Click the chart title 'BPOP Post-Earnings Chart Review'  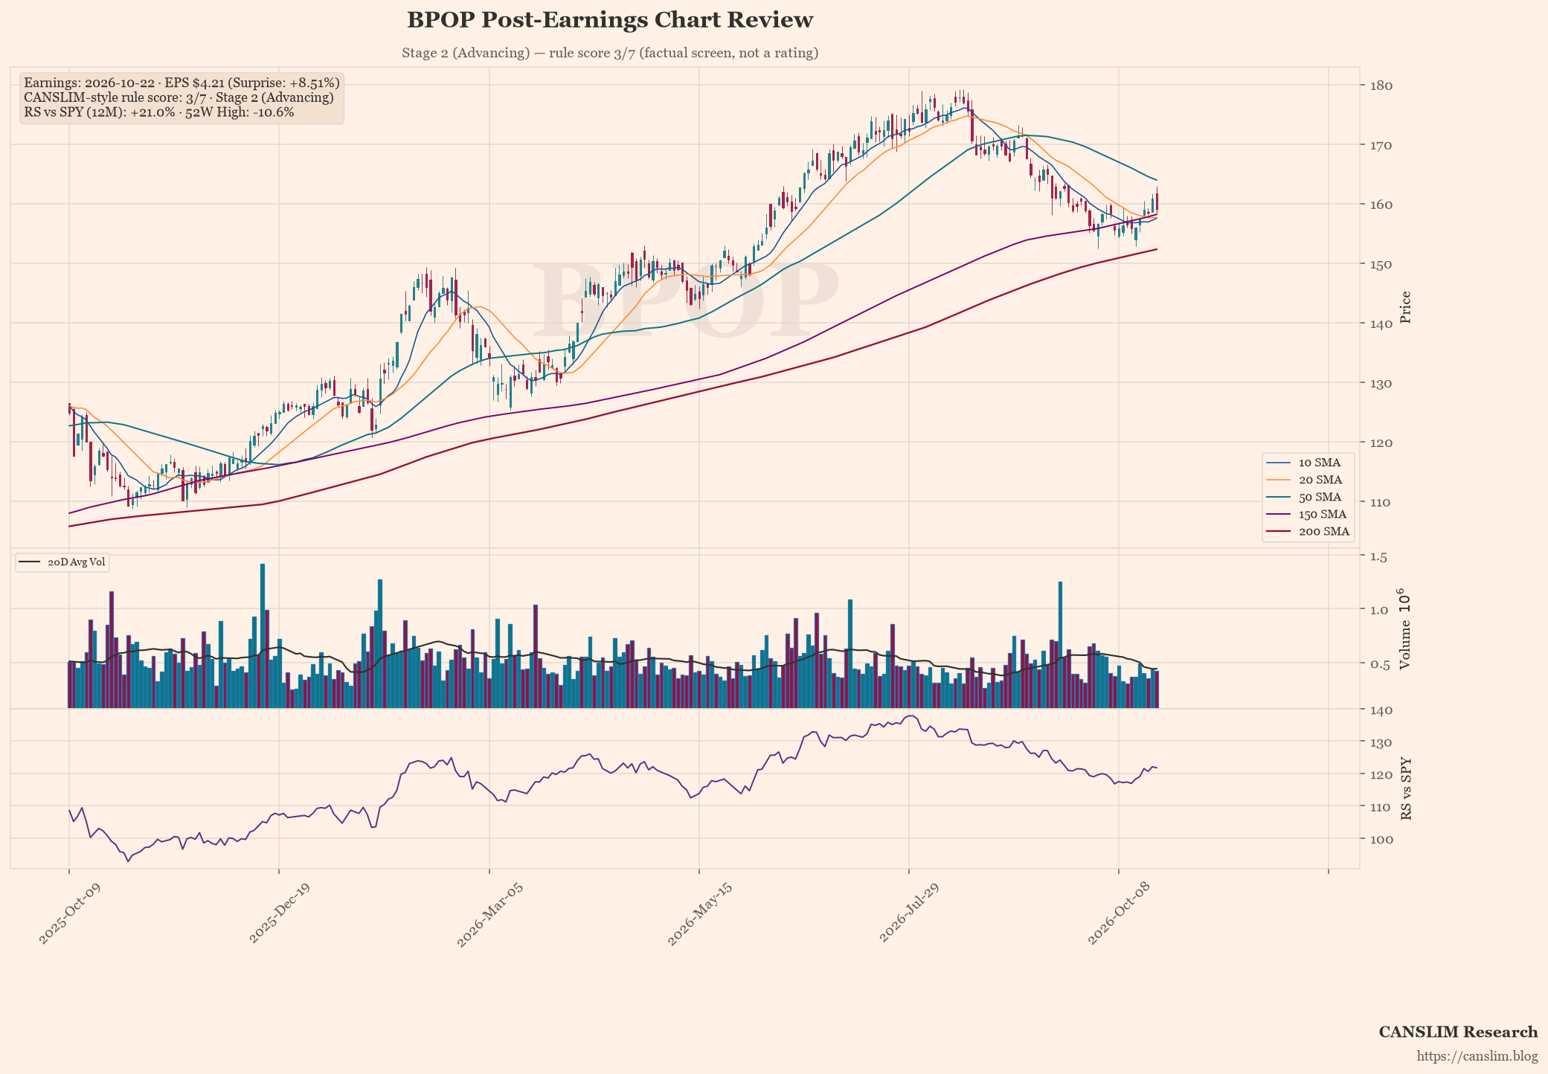610,20
